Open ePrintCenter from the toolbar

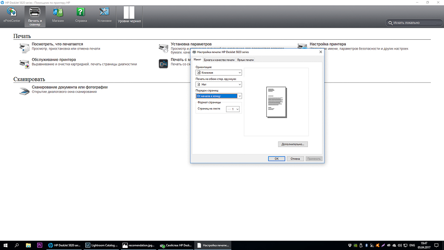coord(12,15)
